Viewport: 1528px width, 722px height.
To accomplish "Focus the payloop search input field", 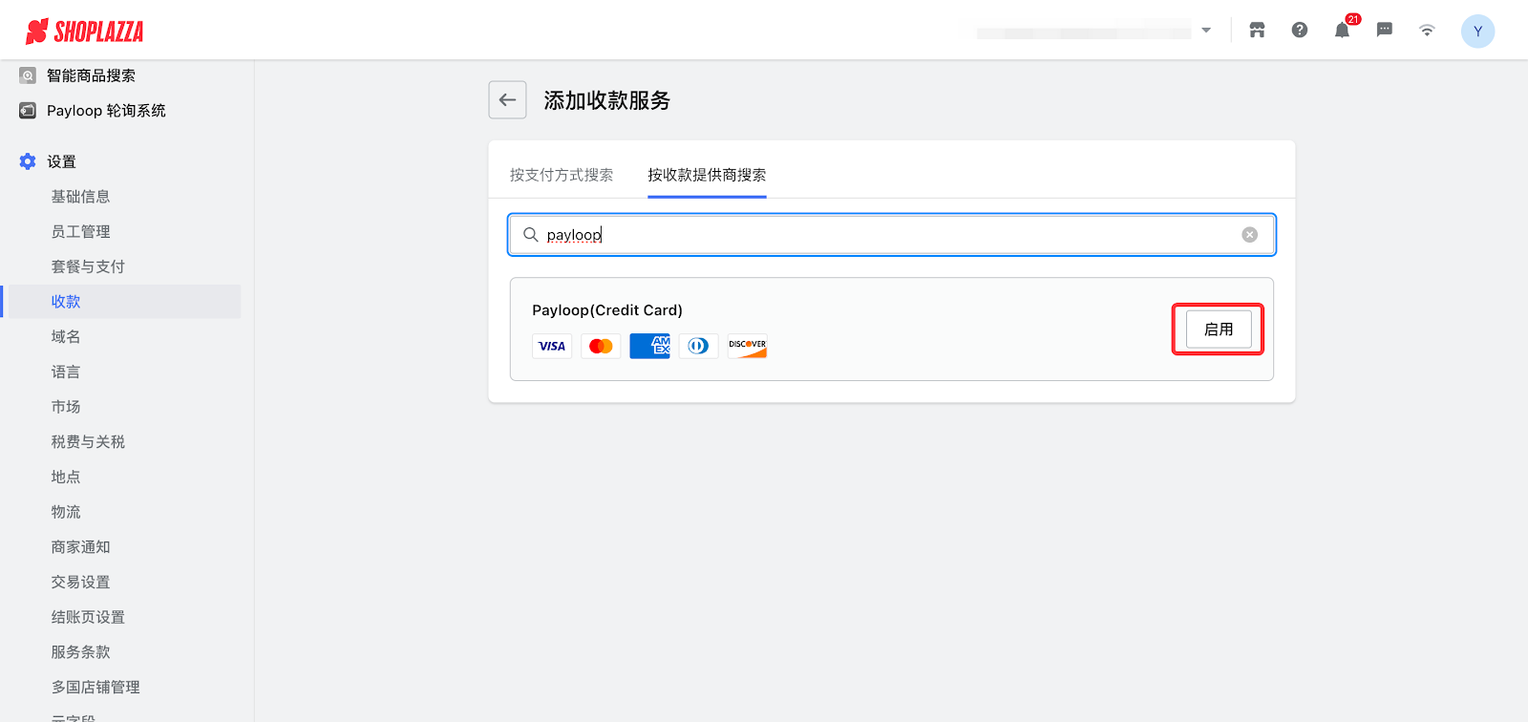I will click(x=888, y=235).
